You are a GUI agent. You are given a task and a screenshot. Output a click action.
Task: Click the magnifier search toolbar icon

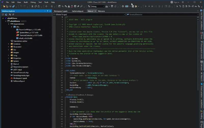pos(81,6)
